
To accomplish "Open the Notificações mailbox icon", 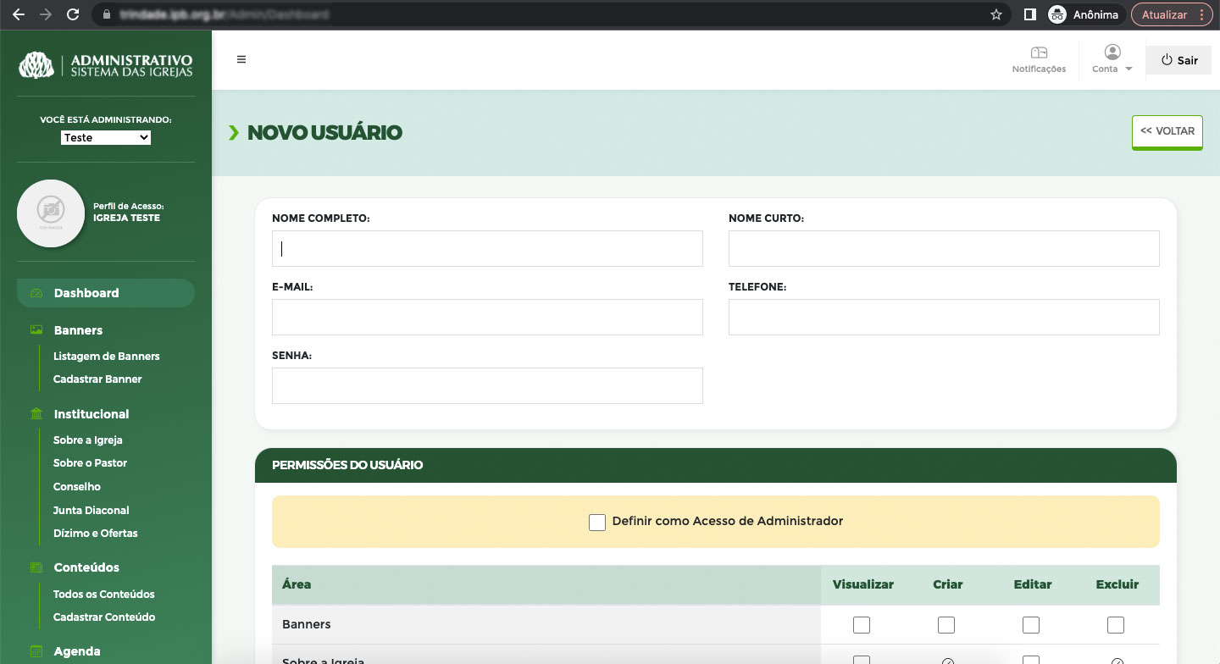I will [1039, 53].
